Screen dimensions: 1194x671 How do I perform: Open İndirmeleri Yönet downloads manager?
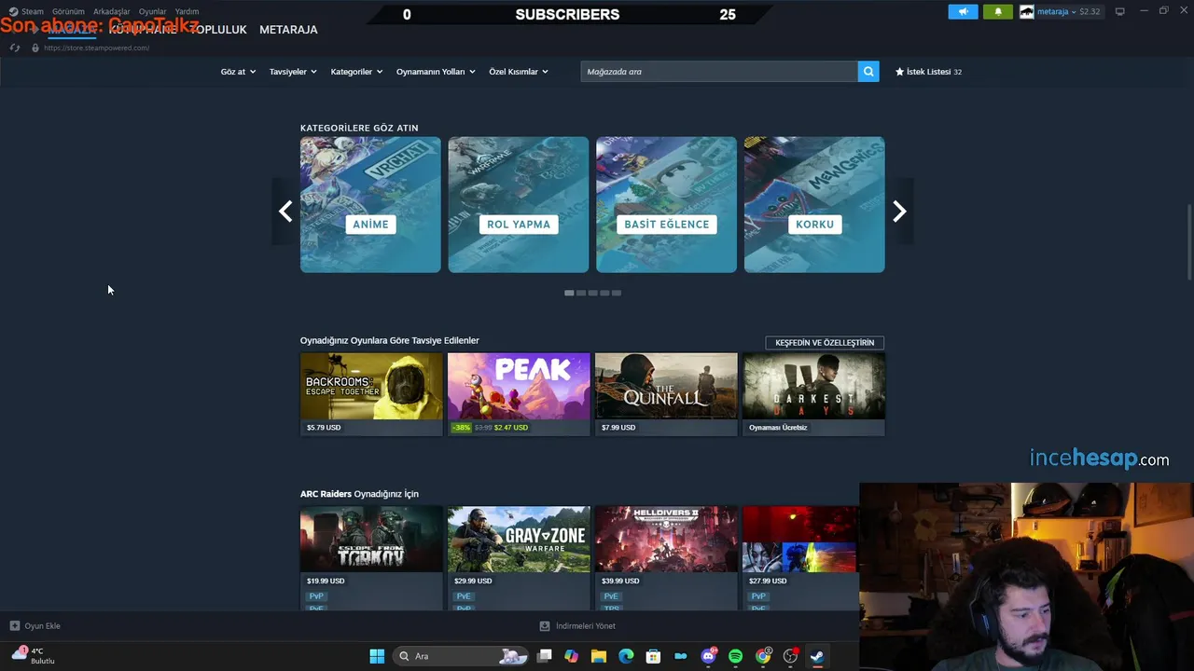pos(577,626)
